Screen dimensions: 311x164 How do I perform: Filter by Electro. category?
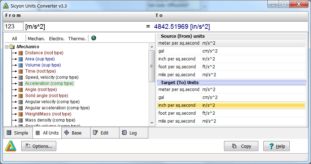(57, 38)
